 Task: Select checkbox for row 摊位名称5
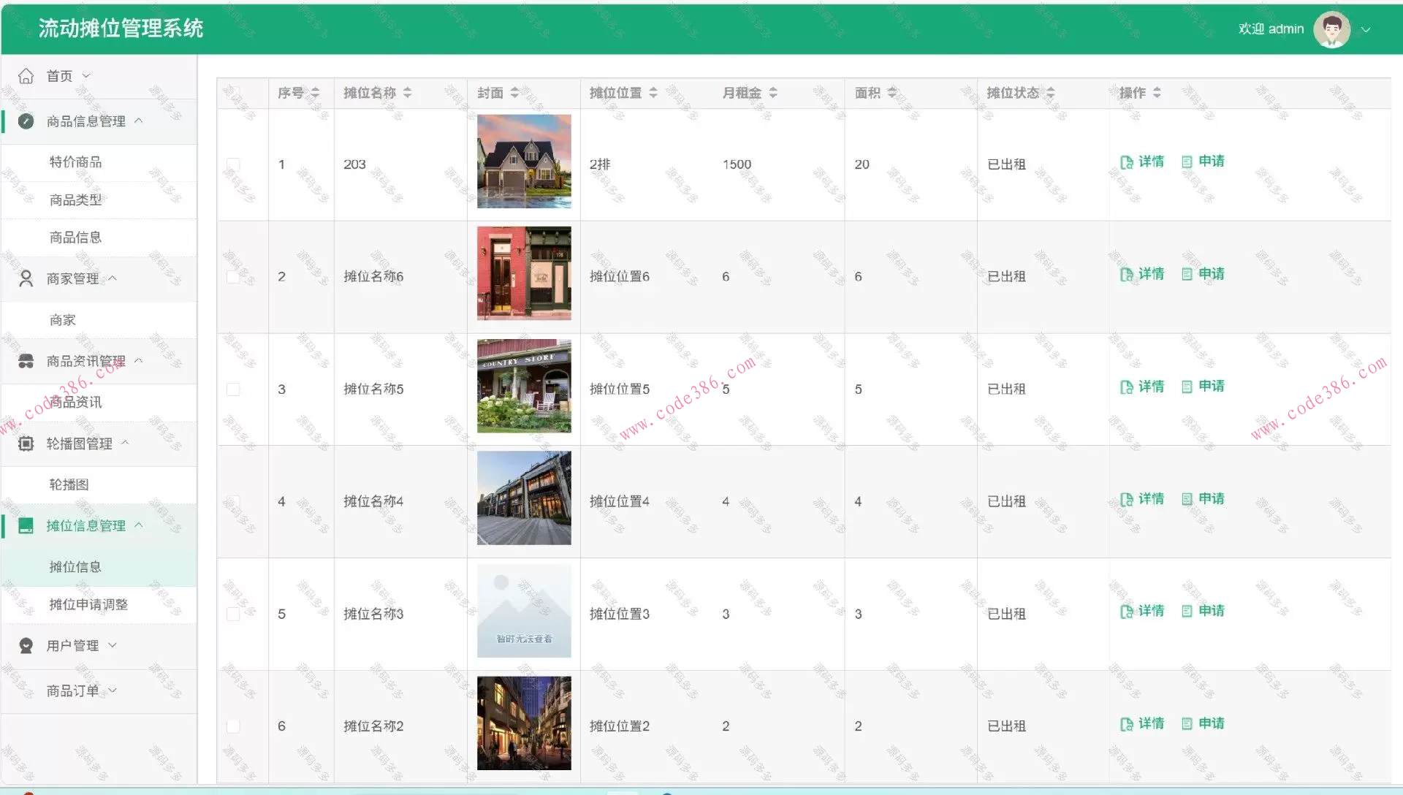[x=233, y=389]
